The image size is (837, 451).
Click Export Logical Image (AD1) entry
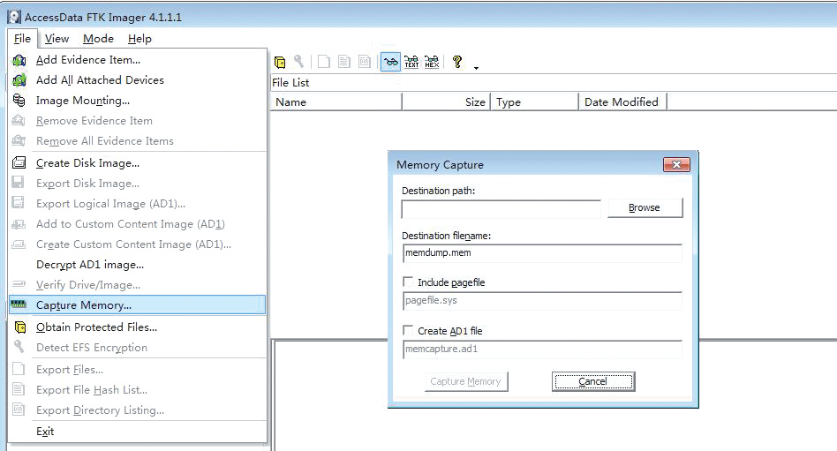click(x=137, y=203)
